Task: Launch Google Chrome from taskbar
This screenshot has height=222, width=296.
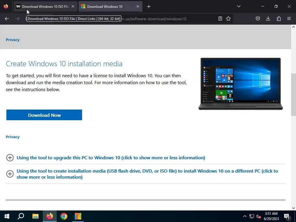Action: click(x=64, y=216)
